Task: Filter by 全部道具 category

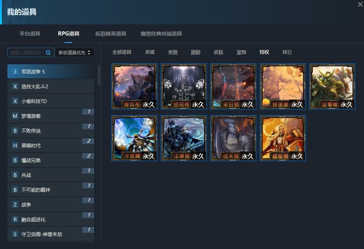Action: tap(122, 52)
